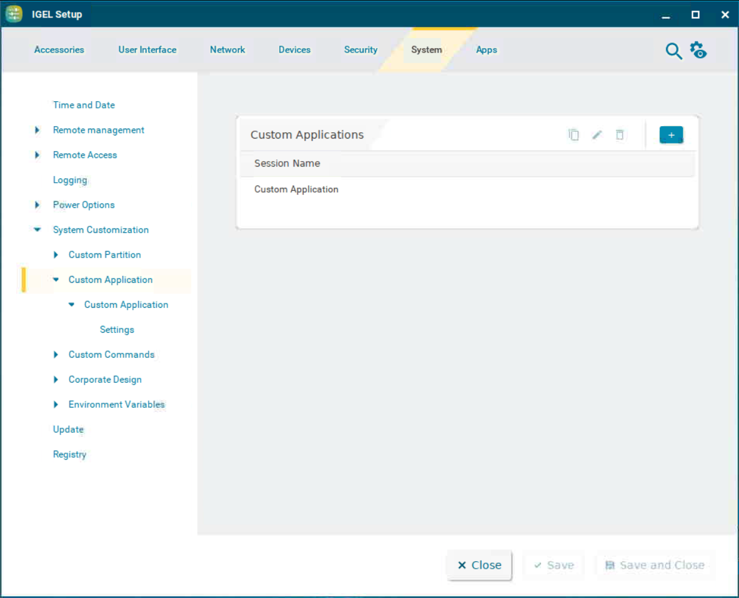Click the Session Name column header
Viewport: 739px width, 598px height.
tap(287, 164)
